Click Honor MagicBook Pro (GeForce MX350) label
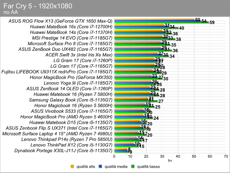230x173 pixels. [x=71, y=77]
